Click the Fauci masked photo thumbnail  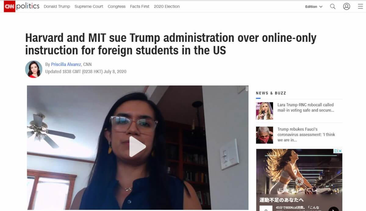pos(264,135)
